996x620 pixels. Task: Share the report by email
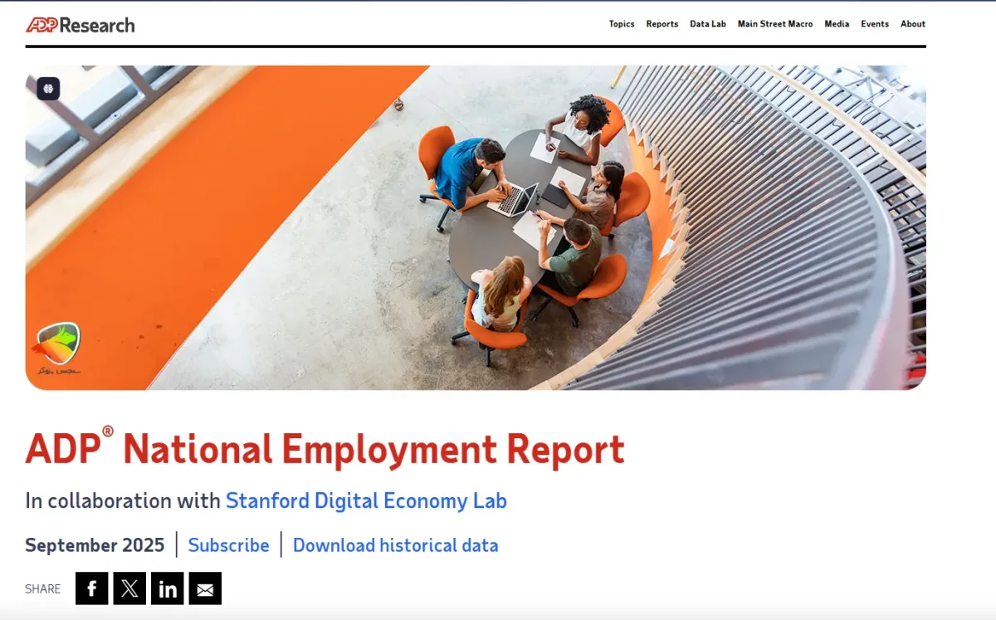click(x=205, y=588)
